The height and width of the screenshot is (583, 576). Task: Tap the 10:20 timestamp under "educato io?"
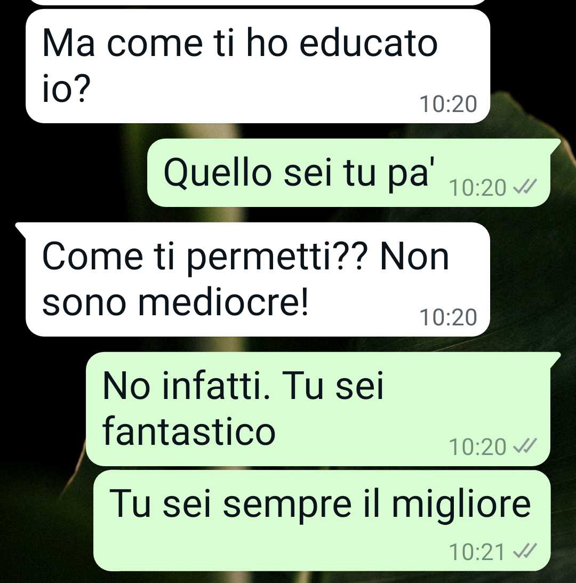[448, 104]
